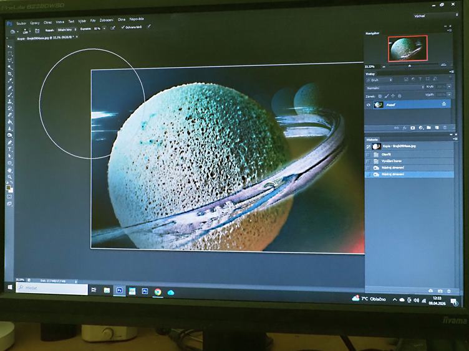Hide the Pozadí layer using eye icon
This screenshot has height=351, width=469.
369,105
